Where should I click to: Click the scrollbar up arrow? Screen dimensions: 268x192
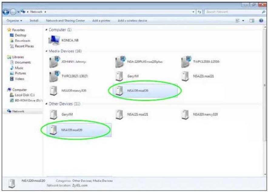265,27
